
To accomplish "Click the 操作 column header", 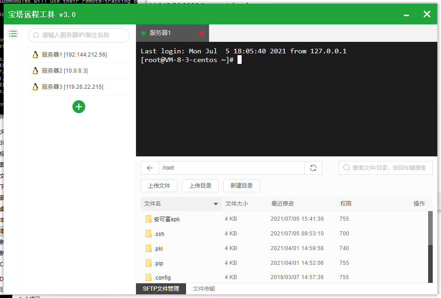I will [419, 204].
